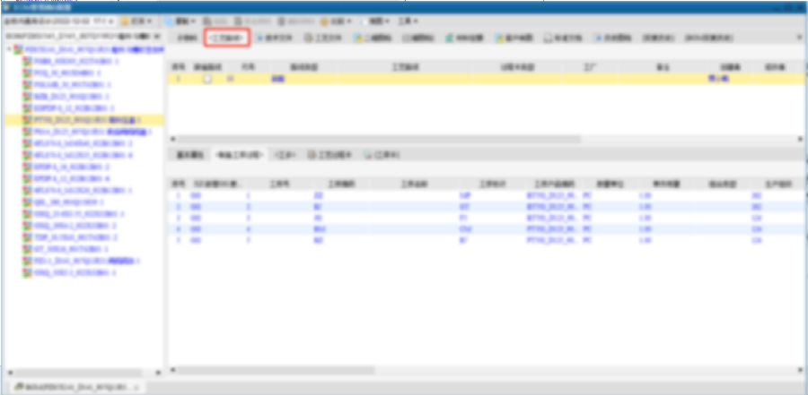Select row 1 in the lower table

click(487, 195)
